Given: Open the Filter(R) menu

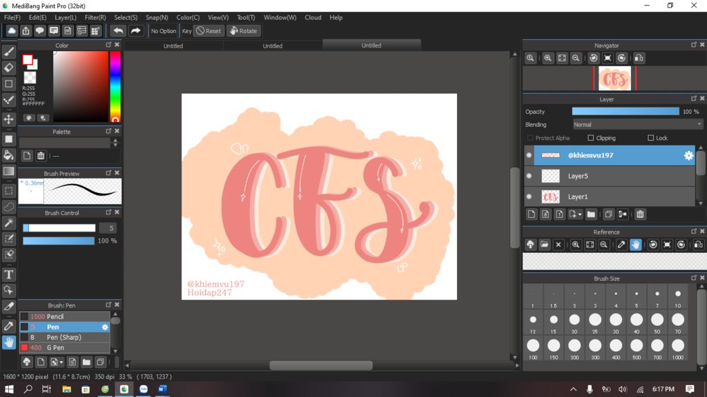Looking at the screenshot, I should pos(95,17).
